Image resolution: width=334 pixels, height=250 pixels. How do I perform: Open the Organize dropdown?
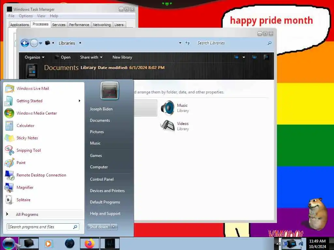(35, 57)
